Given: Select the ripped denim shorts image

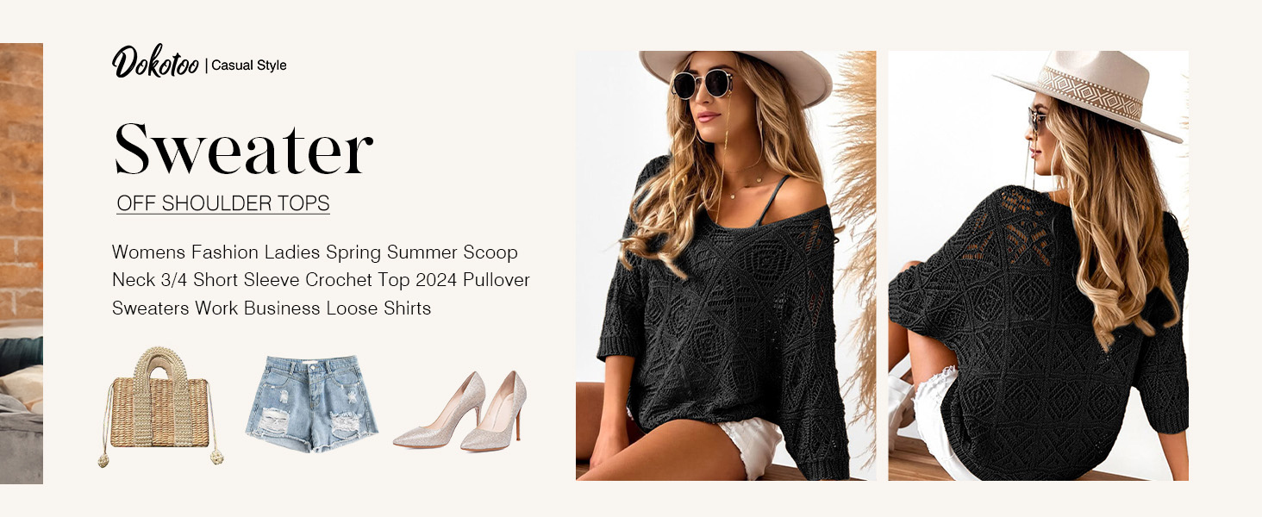Looking at the screenshot, I should (x=307, y=402).
